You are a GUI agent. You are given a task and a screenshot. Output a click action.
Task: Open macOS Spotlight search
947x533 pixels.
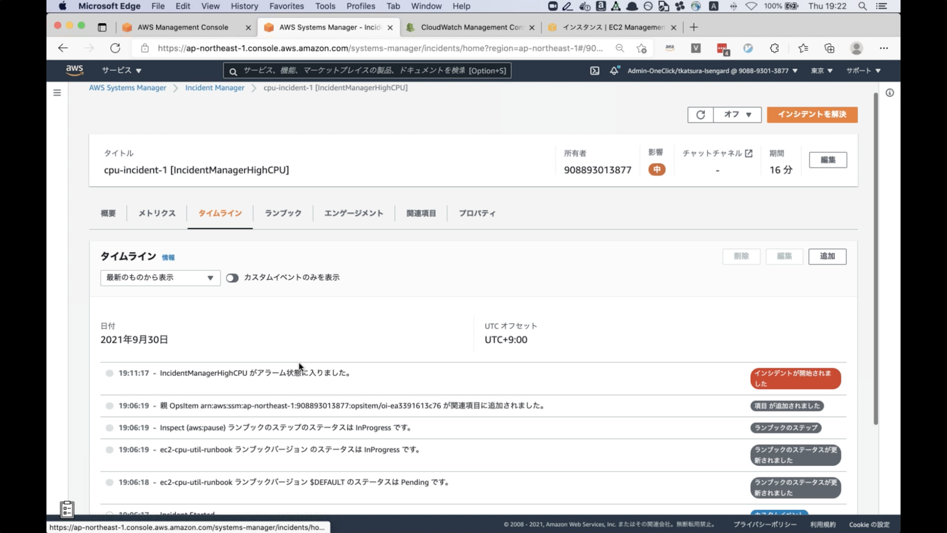pos(863,6)
